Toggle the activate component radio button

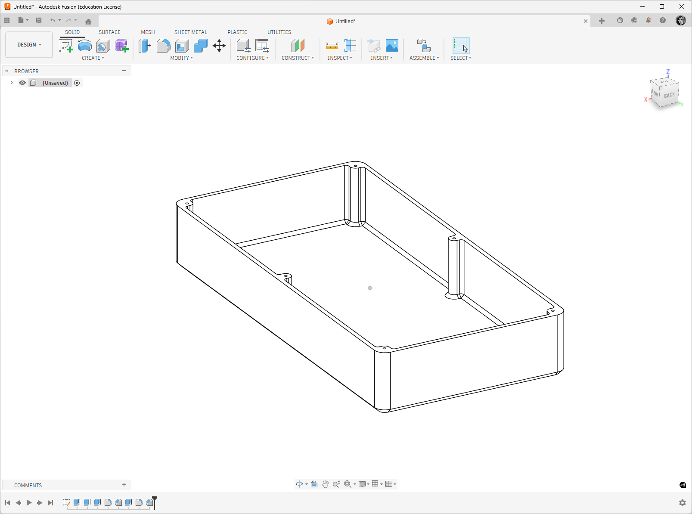point(77,83)
